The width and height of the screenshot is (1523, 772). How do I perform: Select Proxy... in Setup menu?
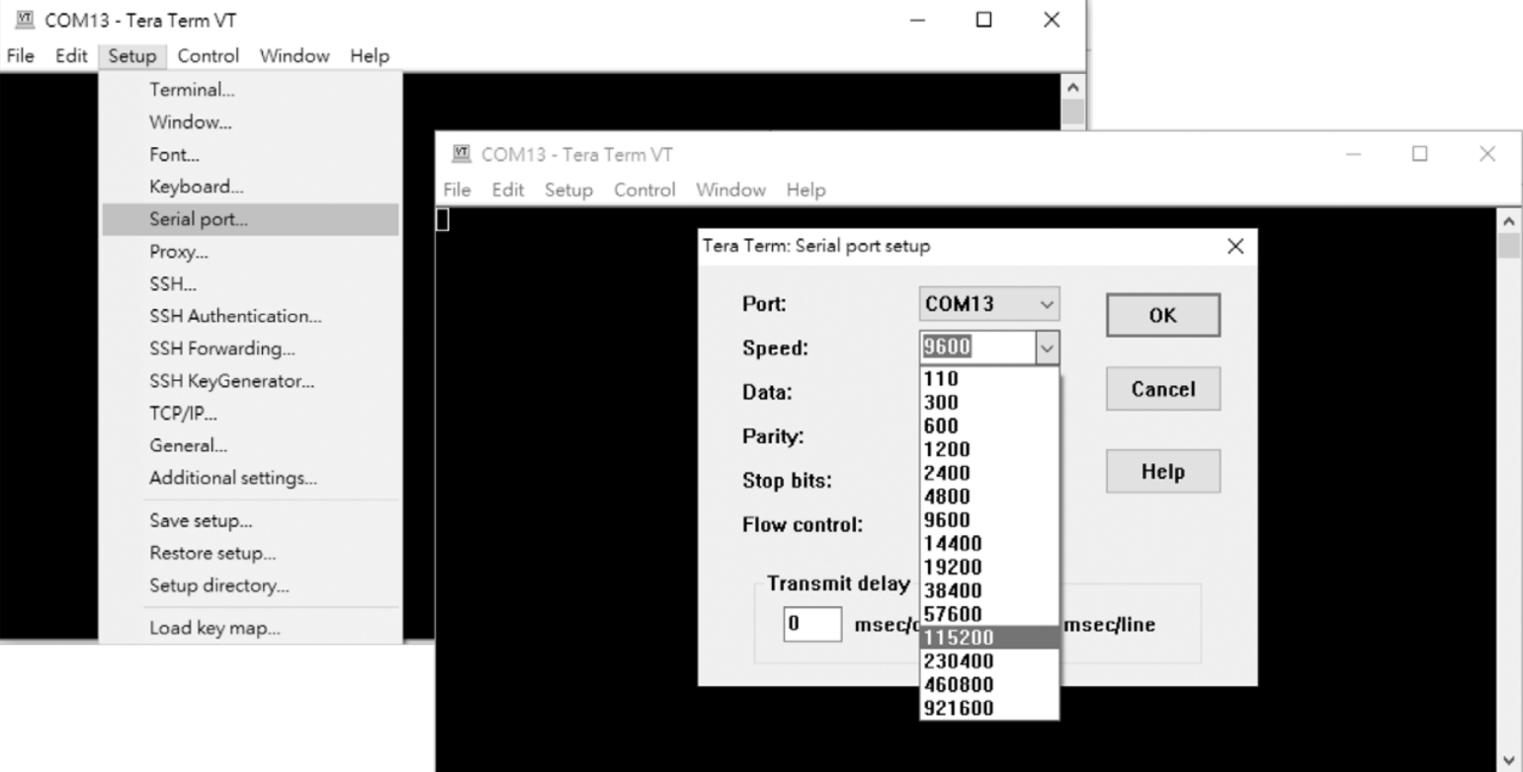coord(251,252)
